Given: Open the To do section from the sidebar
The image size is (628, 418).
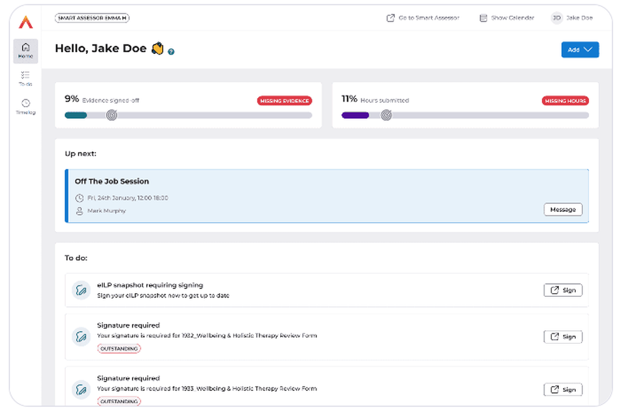Looking at the screenshot, I should [x=25, y=78].
